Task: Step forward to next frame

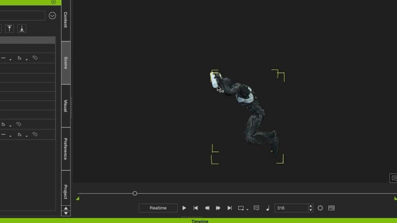Action: coord(218,208)
